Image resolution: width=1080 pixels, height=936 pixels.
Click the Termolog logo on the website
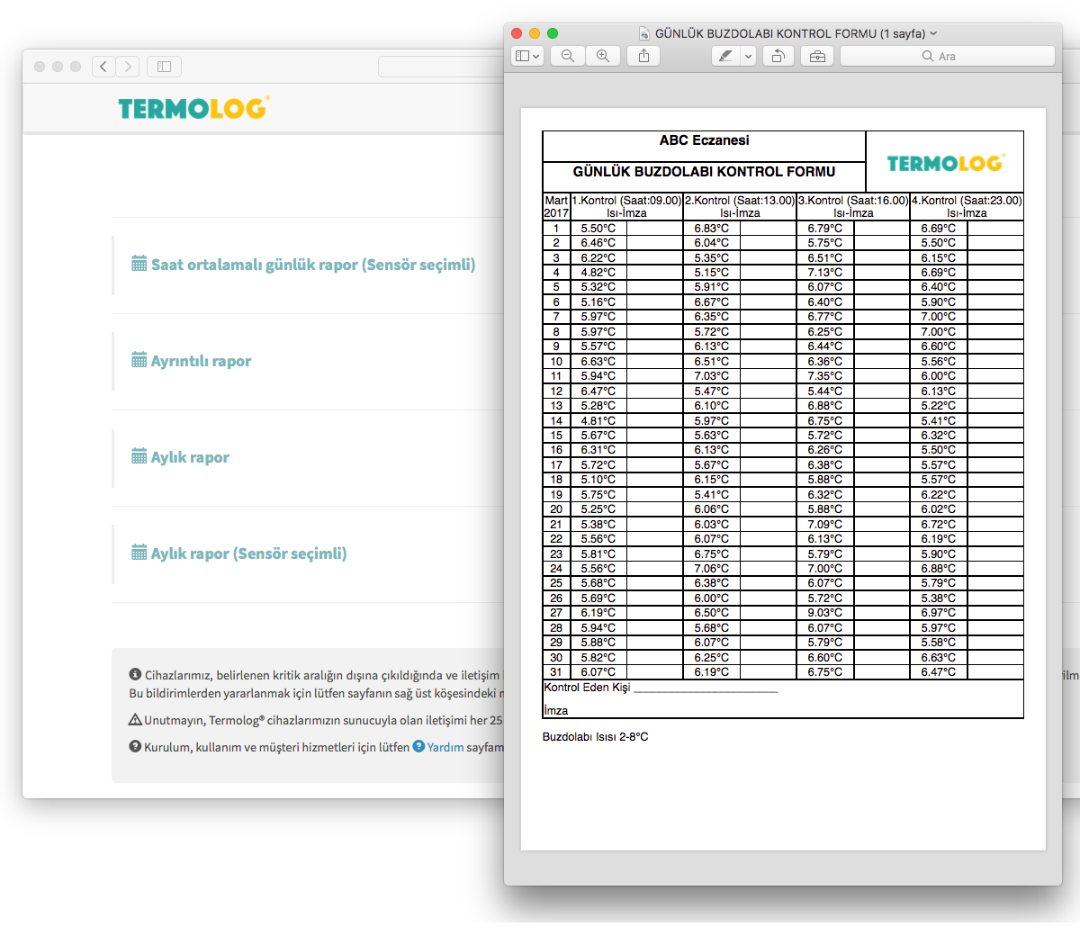click(193, 108)
